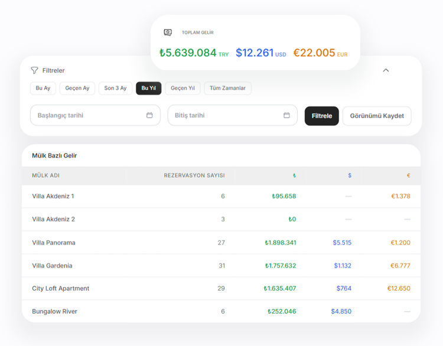443x346 pixels.
Task: Open calendar icon in Başlangıç tarihi field
Action: click(149, 115)
